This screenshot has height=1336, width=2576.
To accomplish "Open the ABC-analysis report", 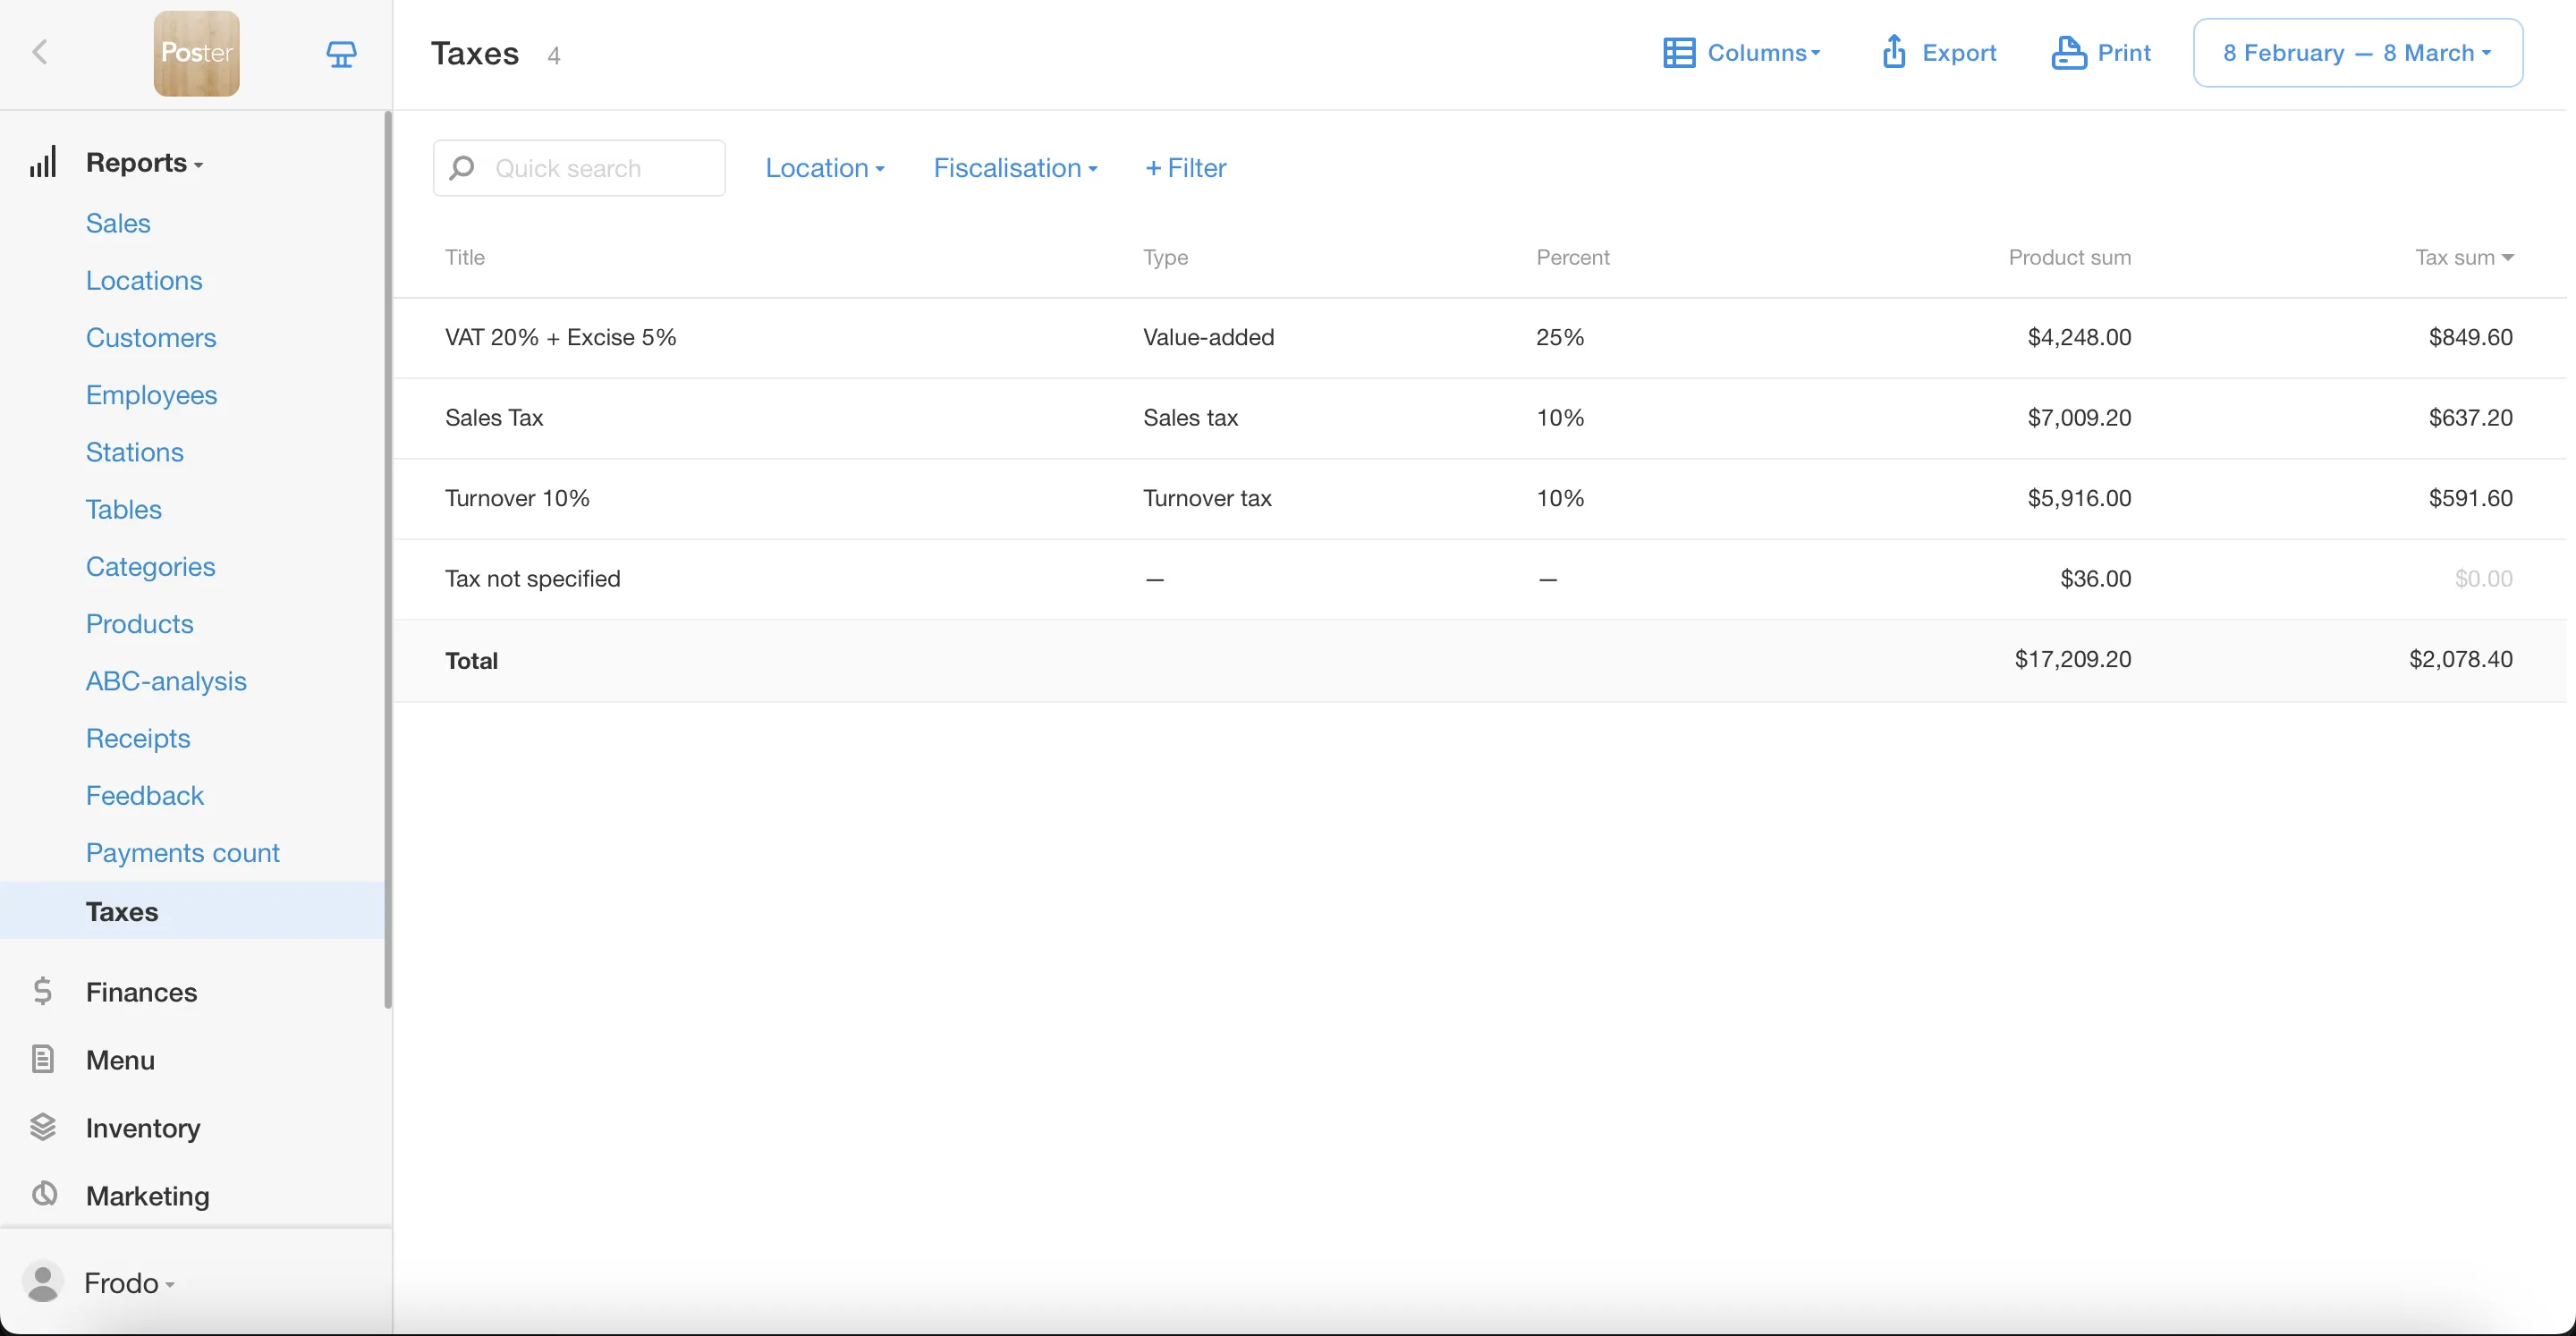I will pyautogui.click(x=166, y=681).
